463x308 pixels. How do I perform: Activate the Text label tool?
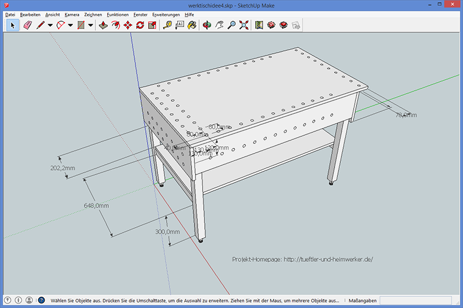pos(179,25)
